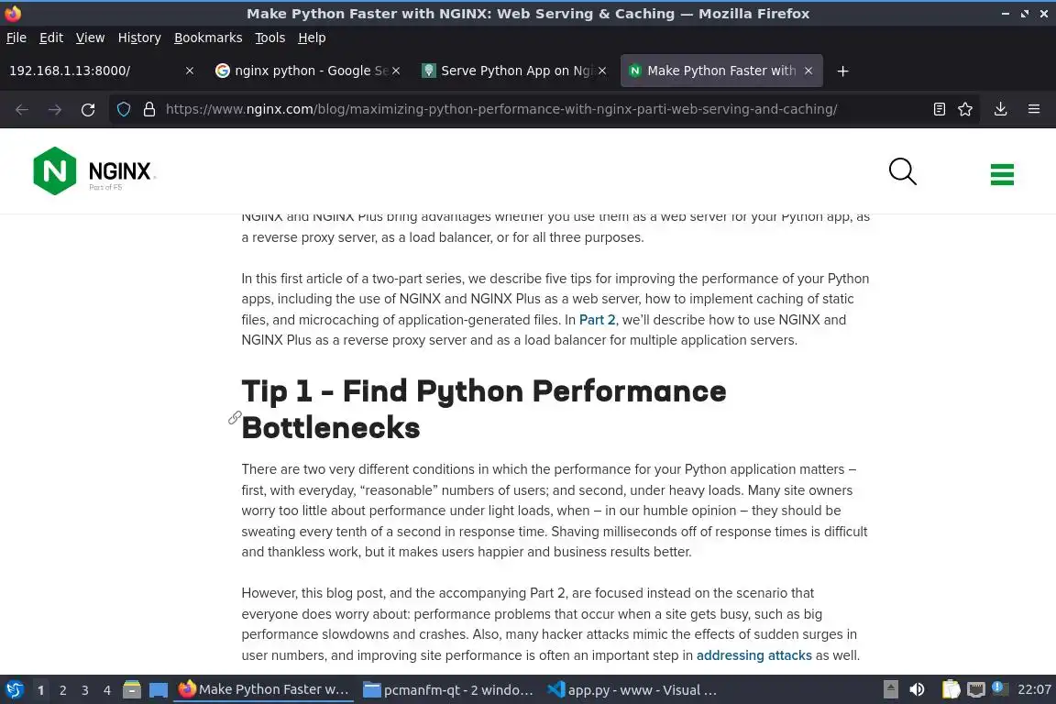This screenshot has width=1056, height=704.
Task: Go forward with the forward arrow
Action: click(55, 110)
